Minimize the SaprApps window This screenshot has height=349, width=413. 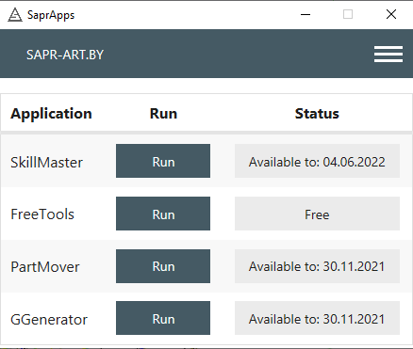[306, 14]
